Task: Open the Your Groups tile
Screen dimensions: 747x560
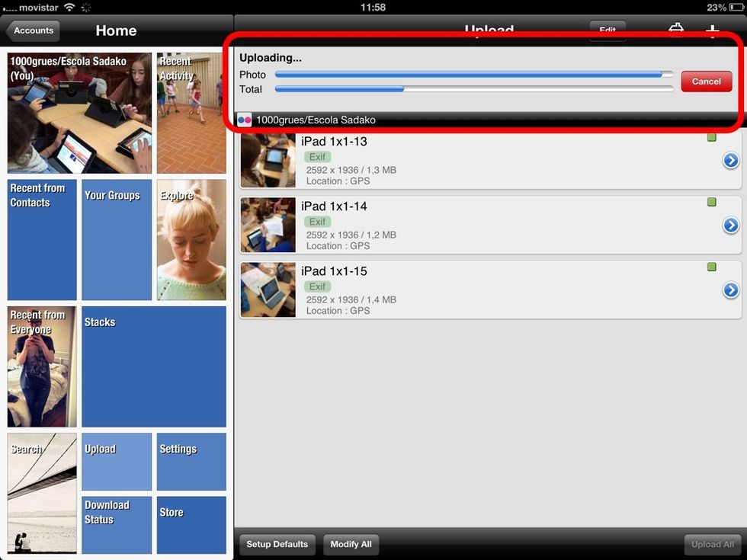Action: point(117,240)
